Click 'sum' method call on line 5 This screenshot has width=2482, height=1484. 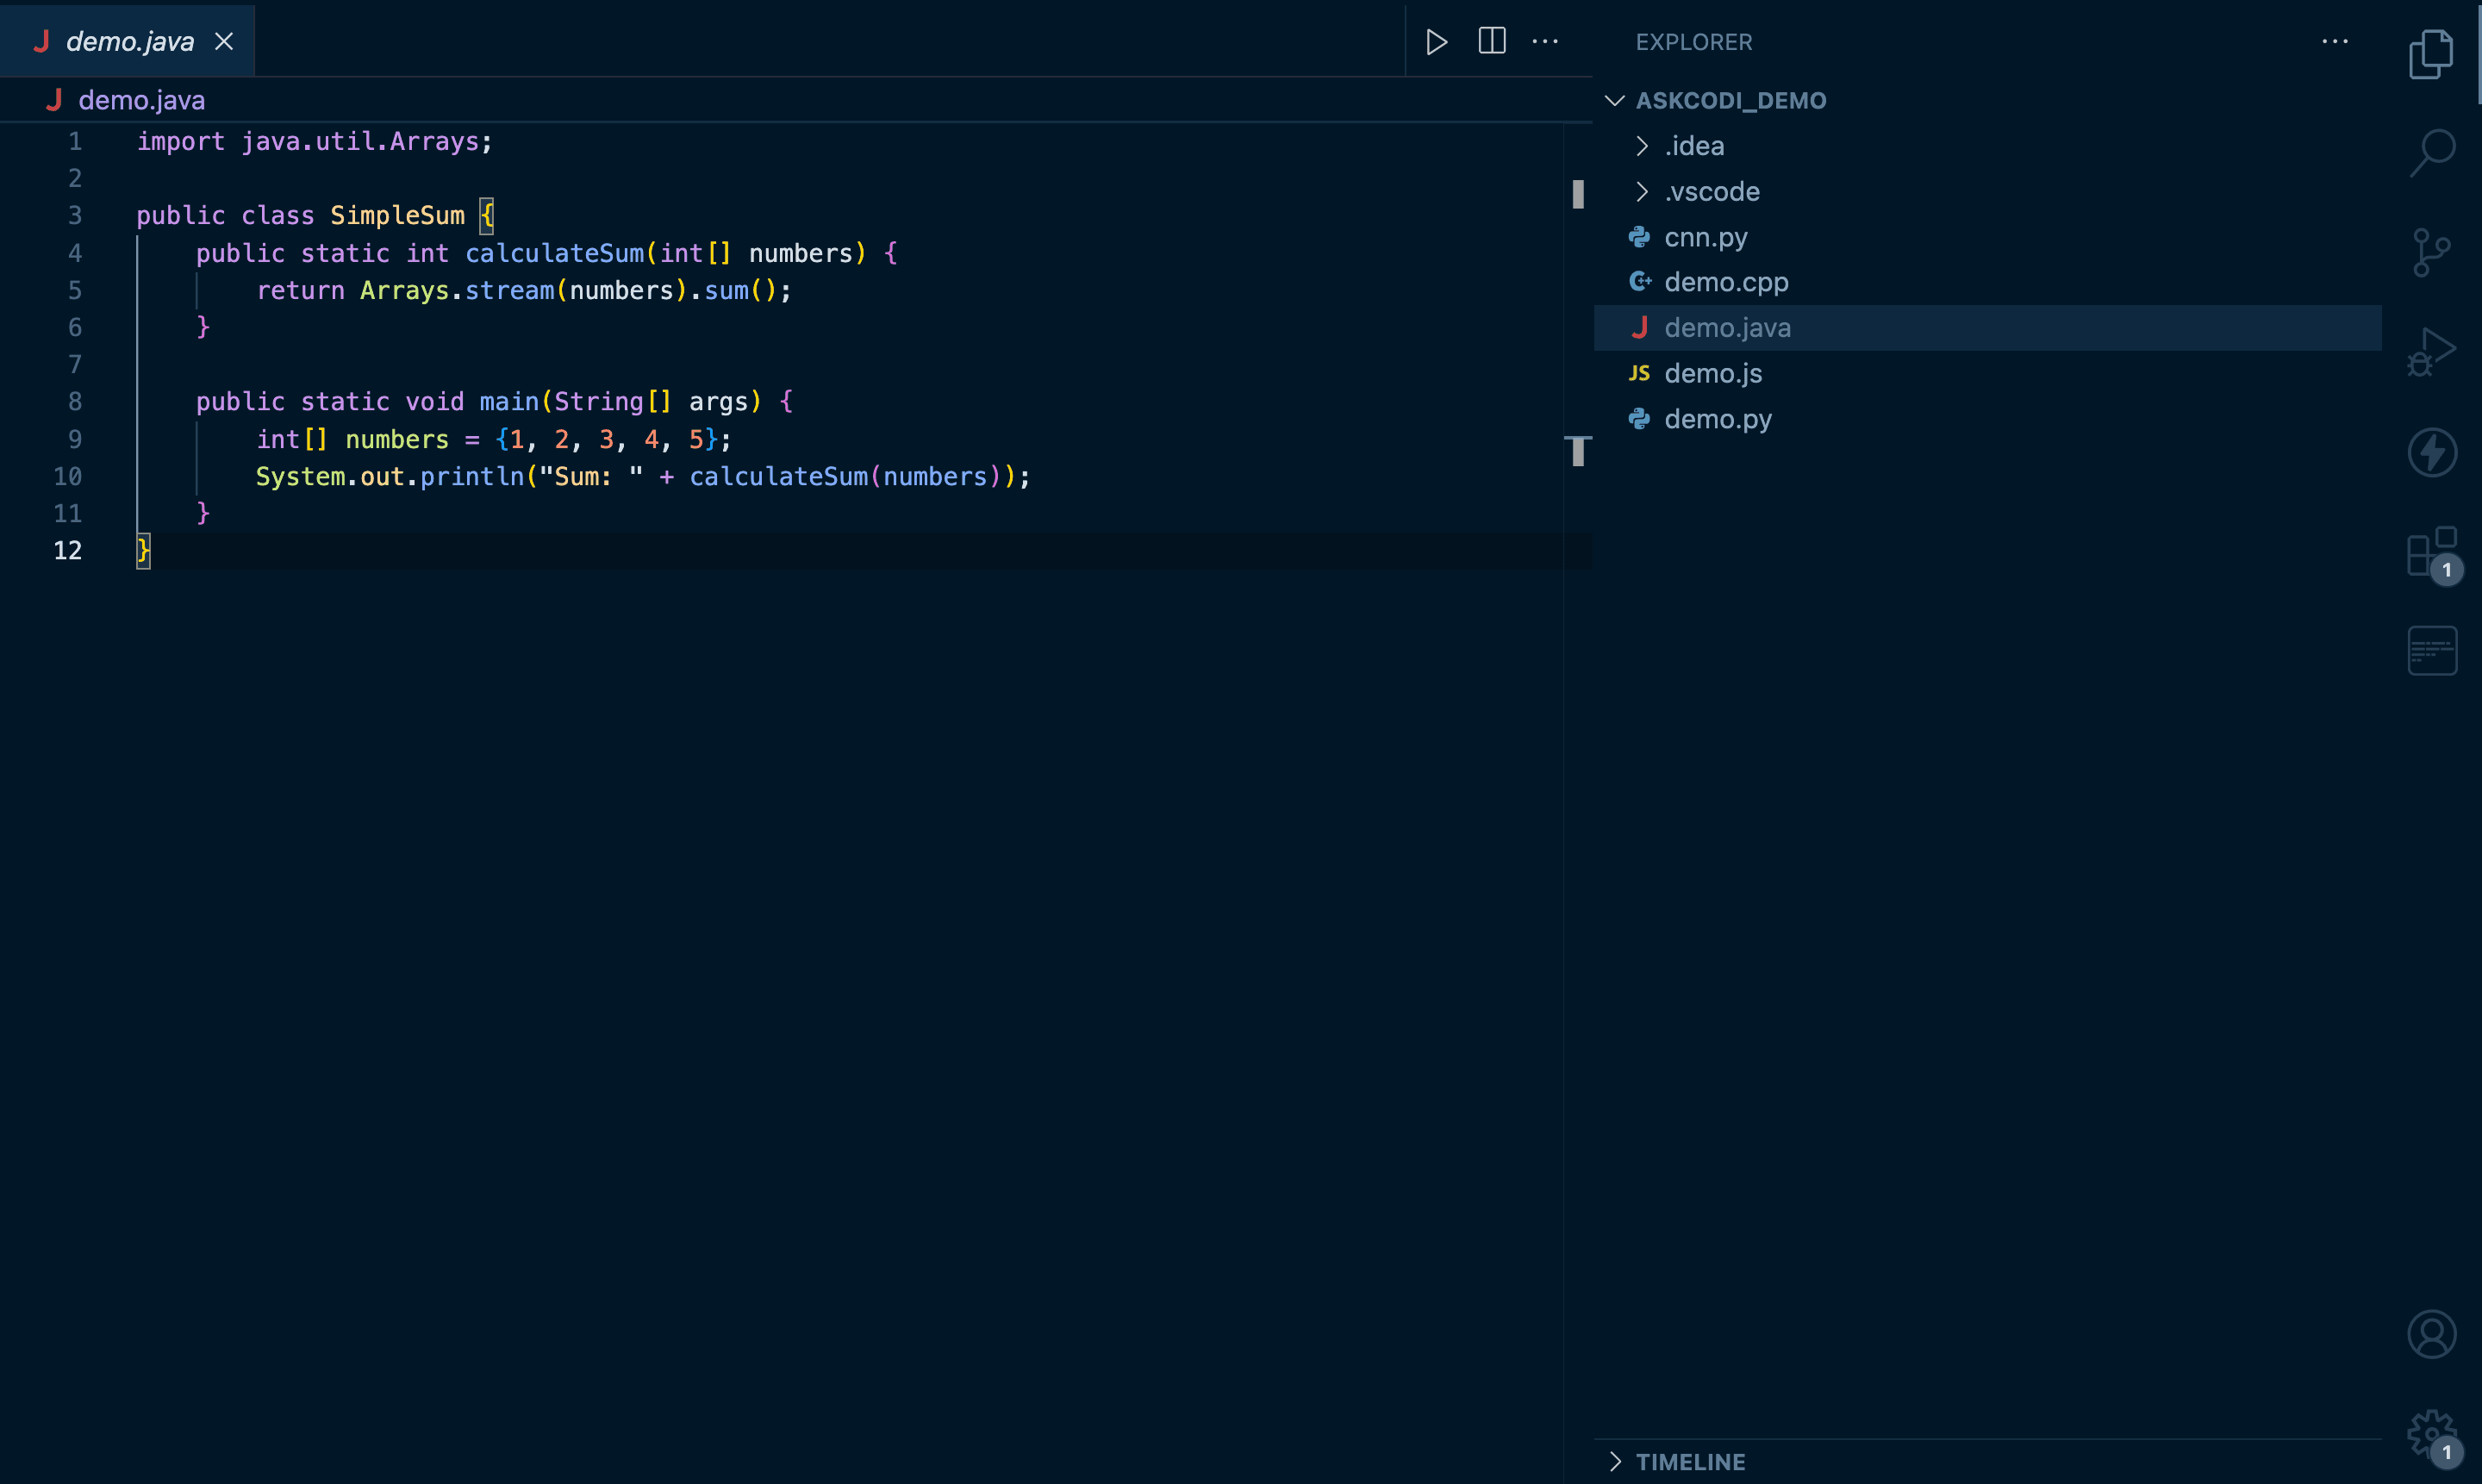tap(726, 290)
